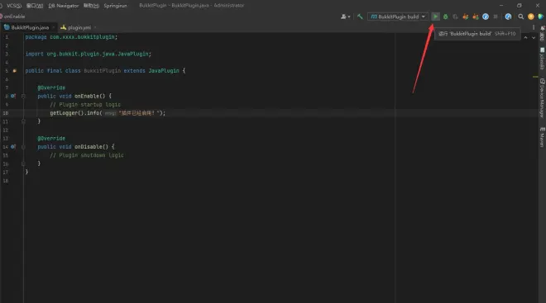Open Device Manager side panel
This screenshot has width=546, height=303.
(542, 98)
